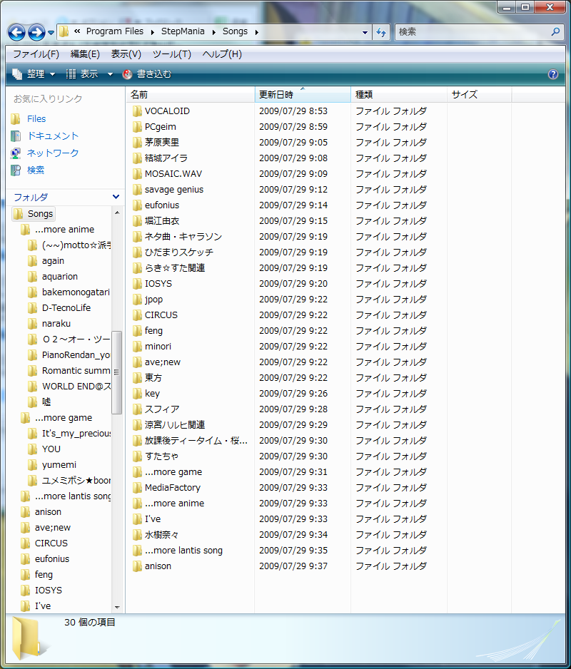Sort by the サイズ column header
The height and width of the screenshot is (669, 571).
point(479,94)
